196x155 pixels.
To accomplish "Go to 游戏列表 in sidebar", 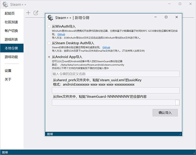I will coord(12,39).
